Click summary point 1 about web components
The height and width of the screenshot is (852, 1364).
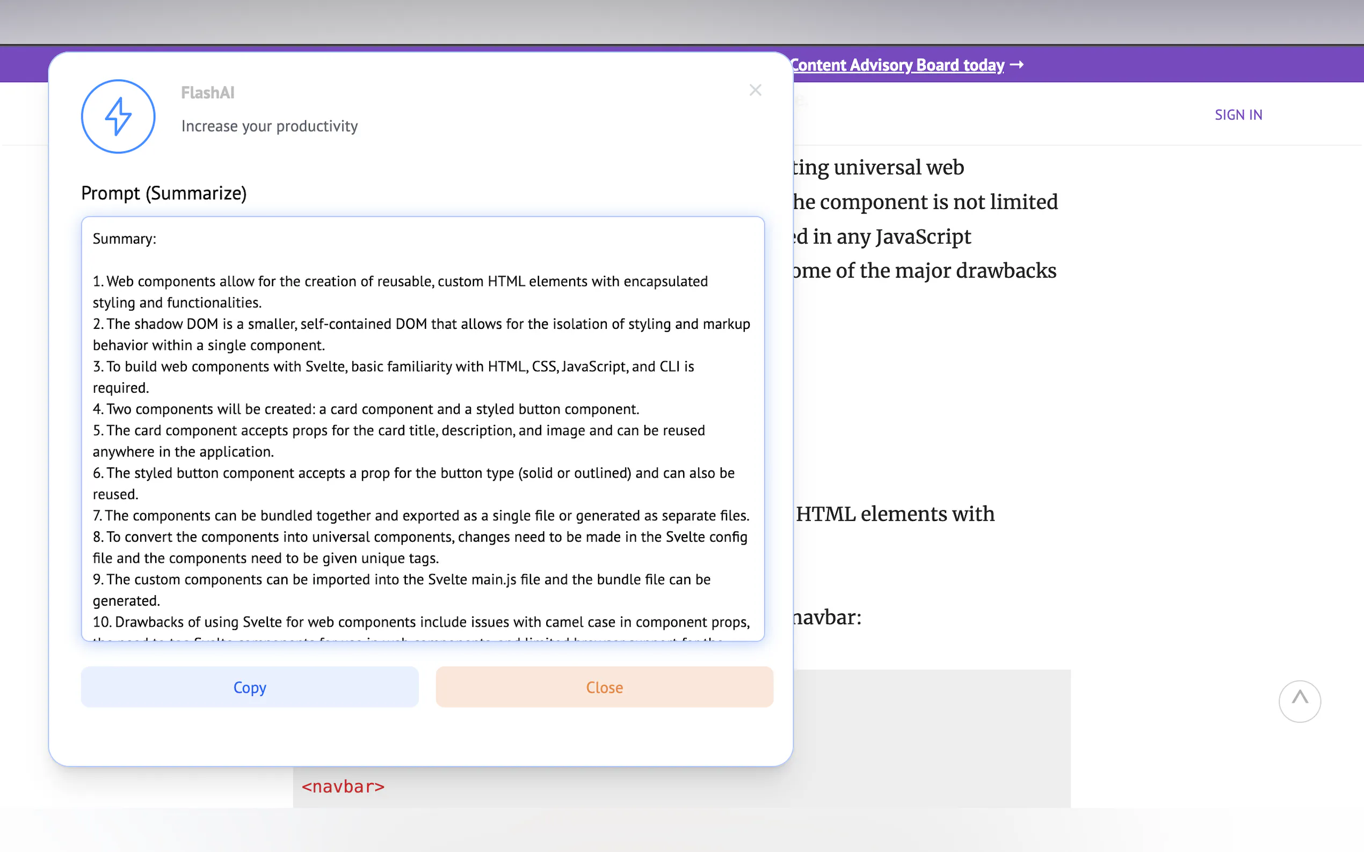coord(400,282)
